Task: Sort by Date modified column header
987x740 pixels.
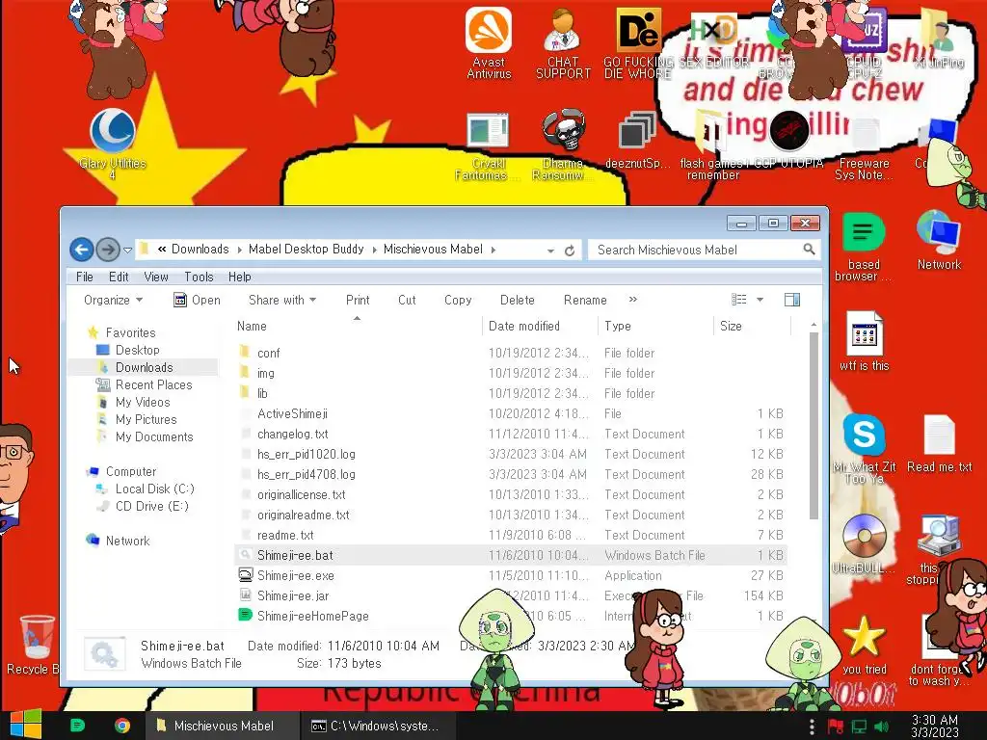Action: 540,326
